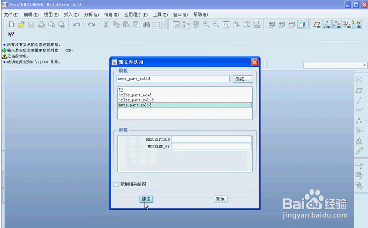This screenshot has height=228, width=368.
Task: Select Wireframe display style
Action: point(272,24)
